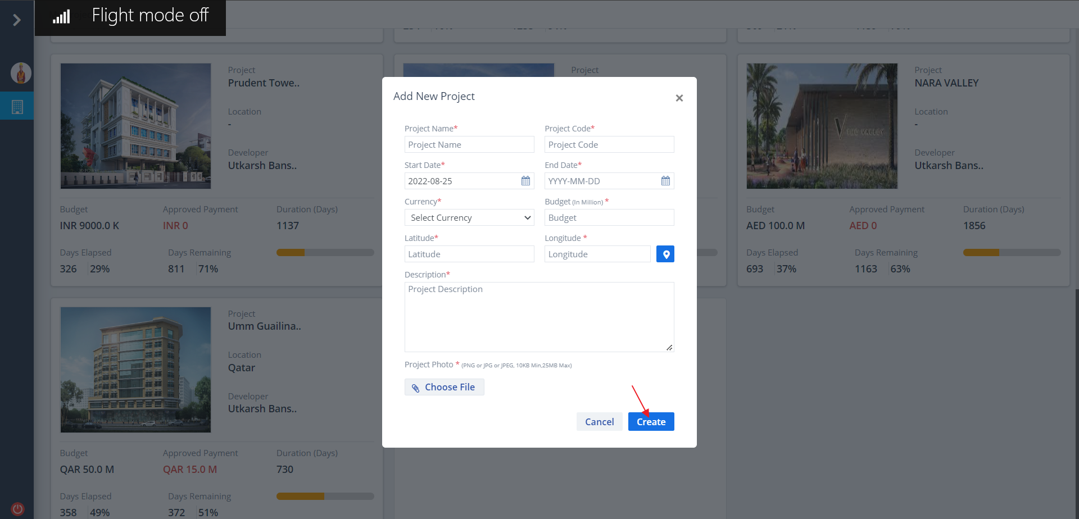Screen dimensions: 1079x519
Task: Close the Add New Project dialog
Action: pos(679,98)
